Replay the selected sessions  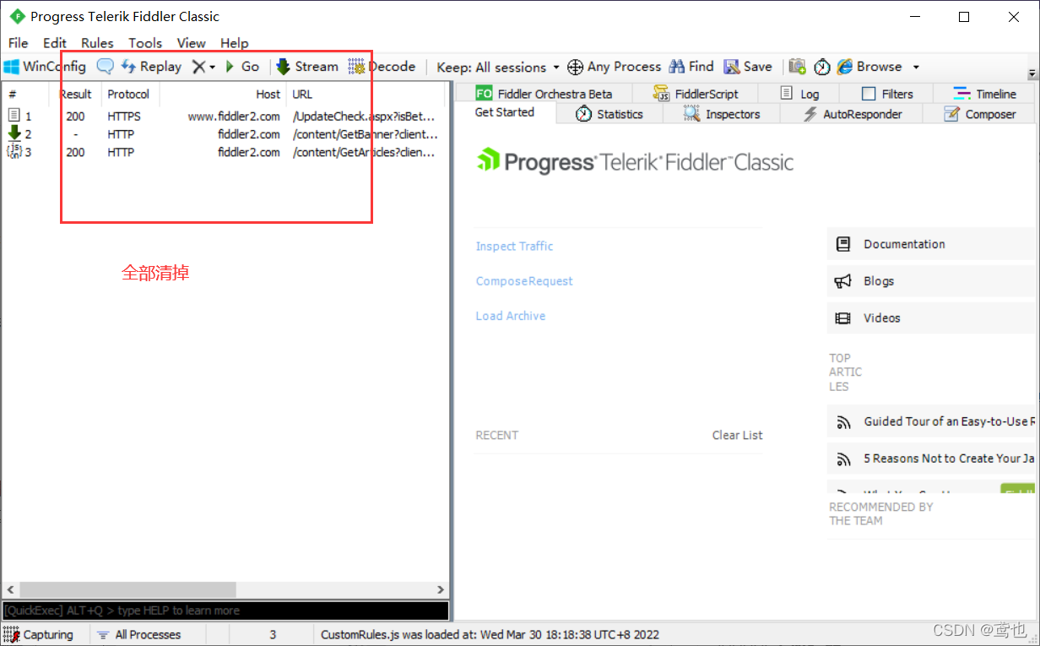[x=151, y=67]
